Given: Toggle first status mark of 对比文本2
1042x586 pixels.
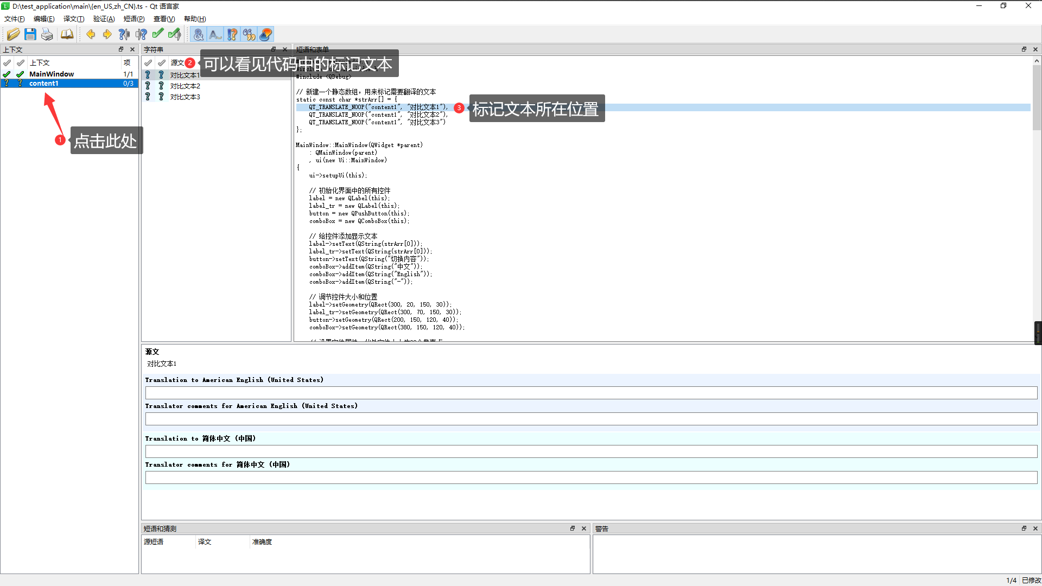Looking at the screenshot, I should tap(148, 86).
